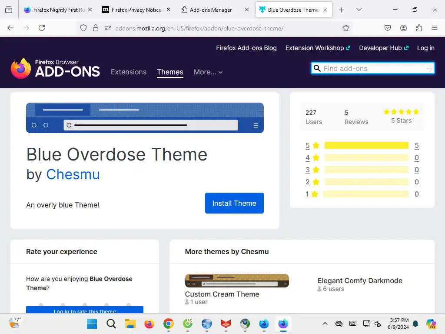Open the Firefox View icon
This screenshot has width=445, height=334.
[9, 10]
